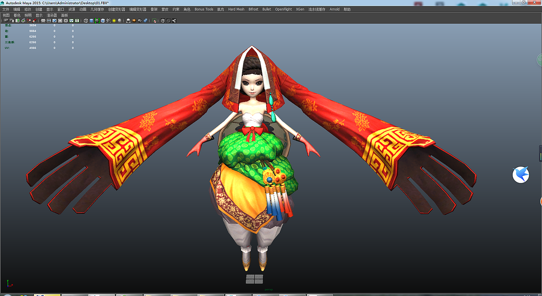
Task: Open the viewport panel 照明 menu
Action: tap(28, 15)
